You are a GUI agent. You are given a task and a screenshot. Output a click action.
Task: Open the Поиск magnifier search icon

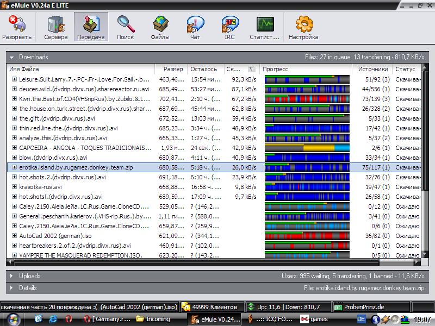tap(126, 24)
